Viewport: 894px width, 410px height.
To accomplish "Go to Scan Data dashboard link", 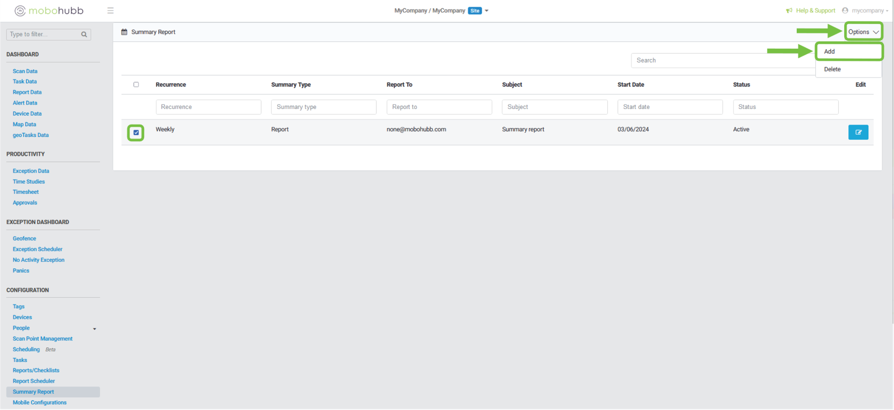I will (25, 71).
